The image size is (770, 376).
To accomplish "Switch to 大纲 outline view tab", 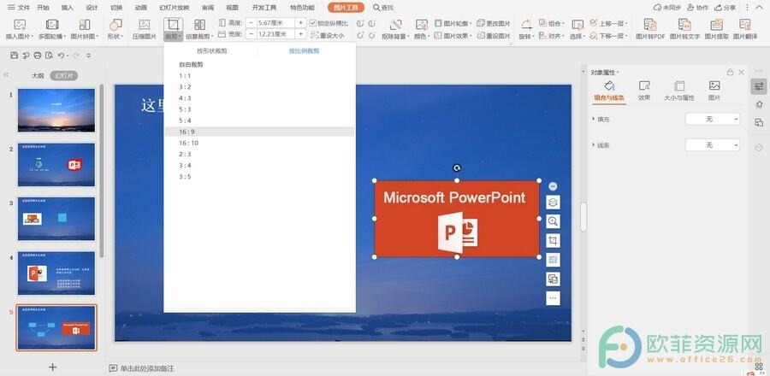I will pyautogui.click(x=38, y=75).
